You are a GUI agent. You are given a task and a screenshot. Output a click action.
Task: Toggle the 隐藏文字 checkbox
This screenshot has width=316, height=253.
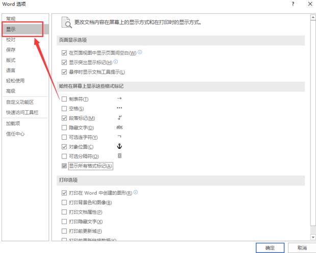[64, 128]
